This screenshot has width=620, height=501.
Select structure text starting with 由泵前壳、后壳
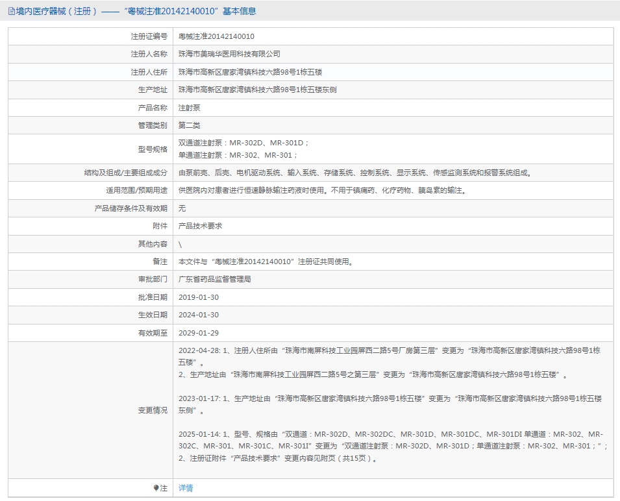pos(356,173)
